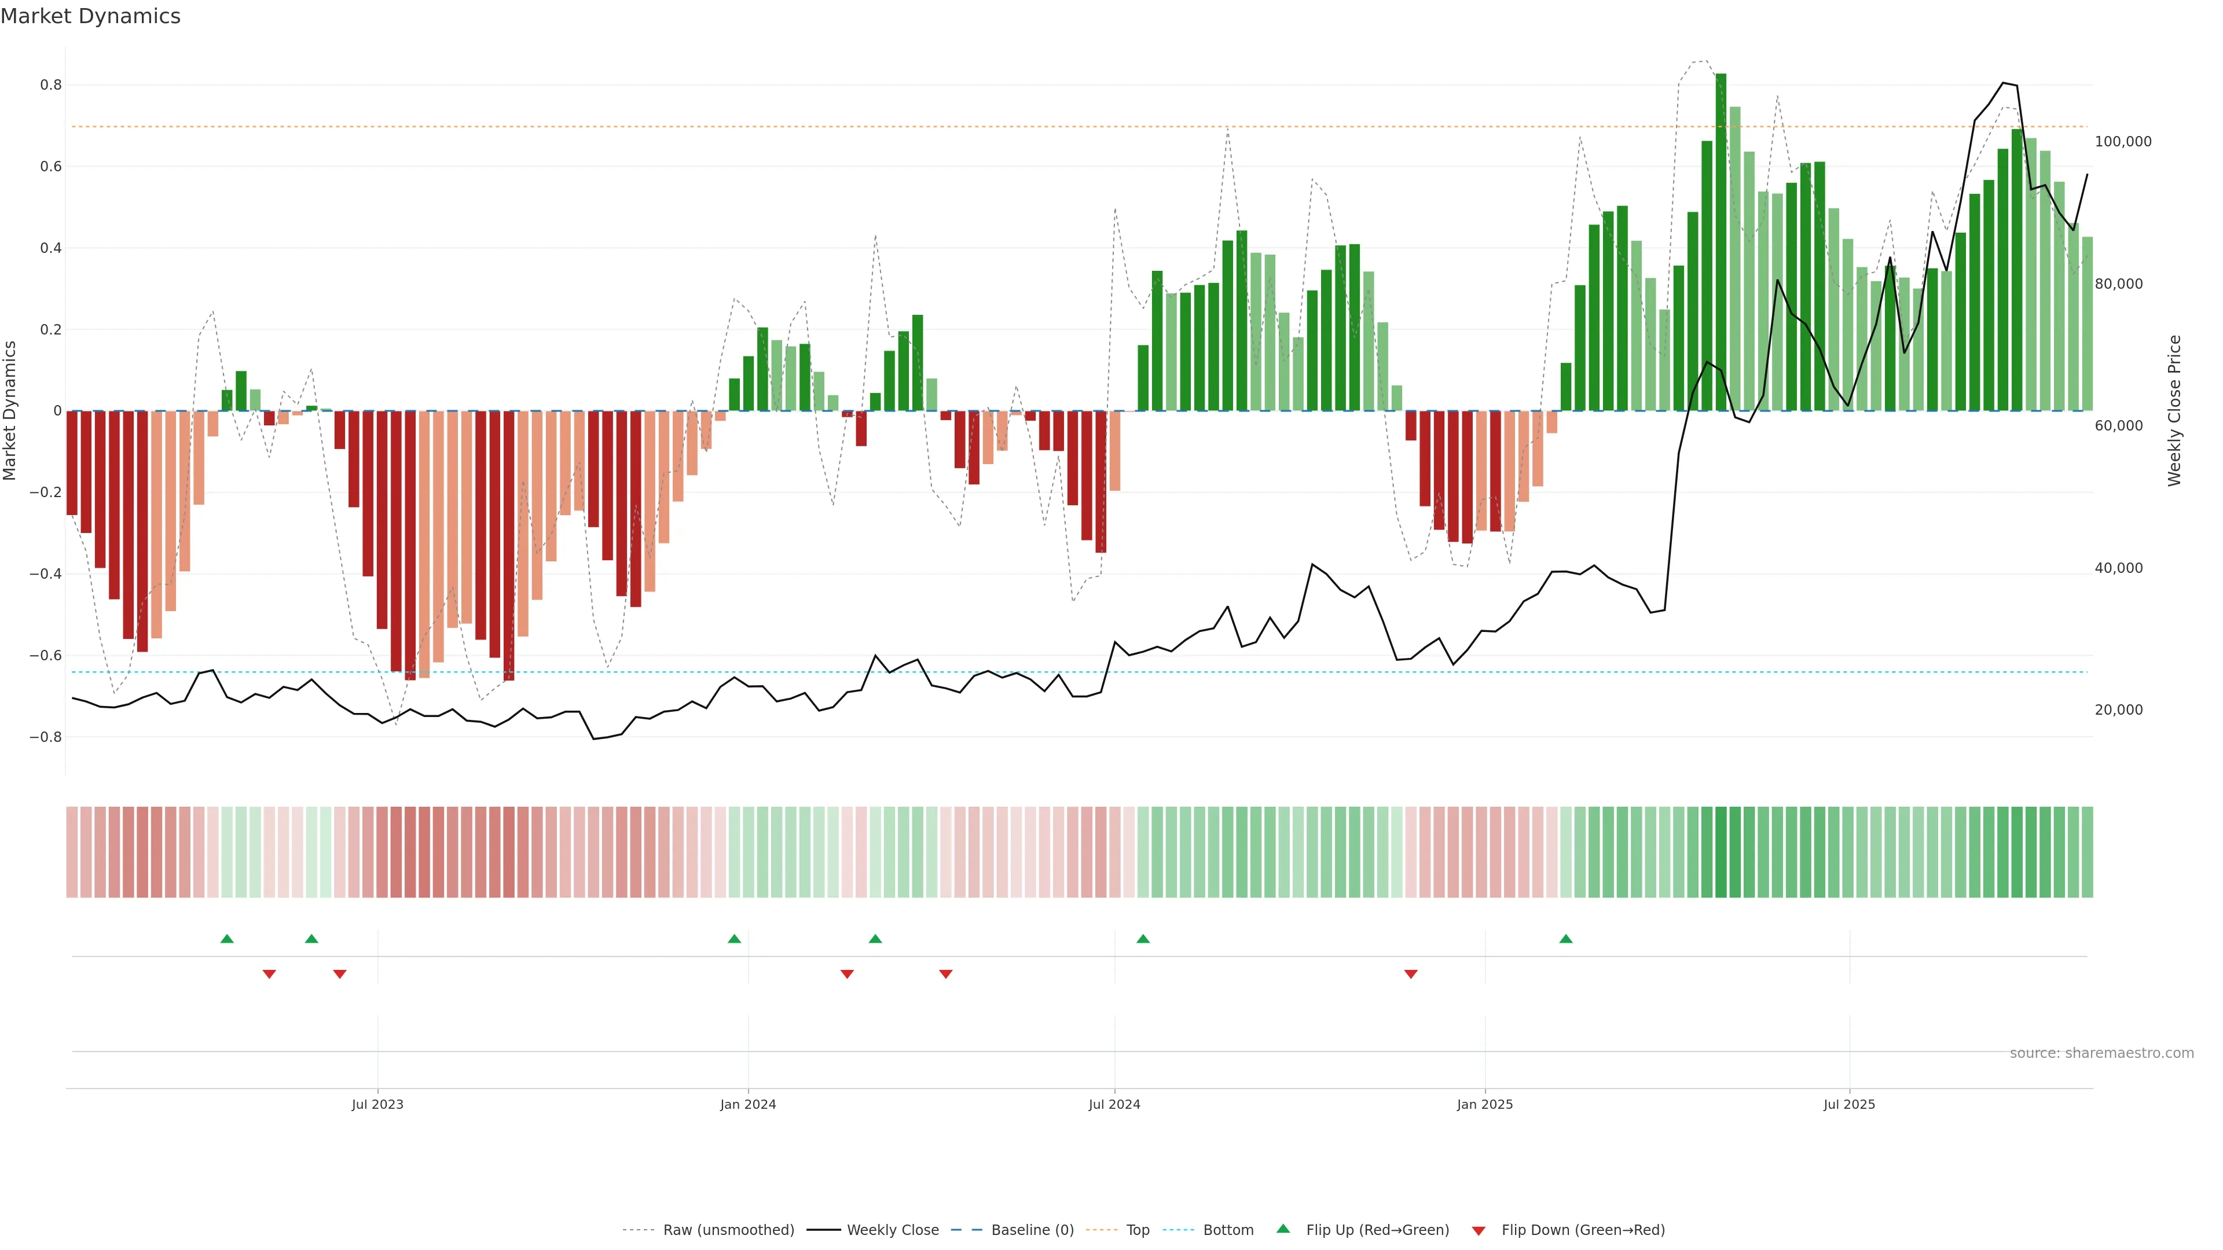Image resolution: width=2223 pixels, height=1250 pixels.
Task: Click the first green Flip Up marker on timeline
Action: click(x=227, y=939)
